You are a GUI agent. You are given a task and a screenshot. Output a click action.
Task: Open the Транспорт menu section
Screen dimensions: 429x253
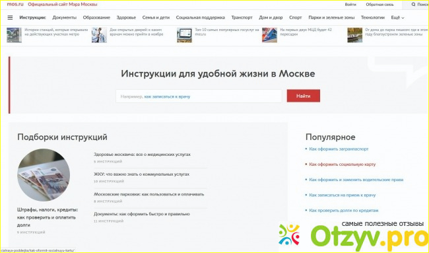[x=242, y=18]
